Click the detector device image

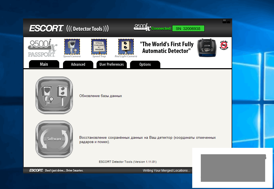(207, 48)
